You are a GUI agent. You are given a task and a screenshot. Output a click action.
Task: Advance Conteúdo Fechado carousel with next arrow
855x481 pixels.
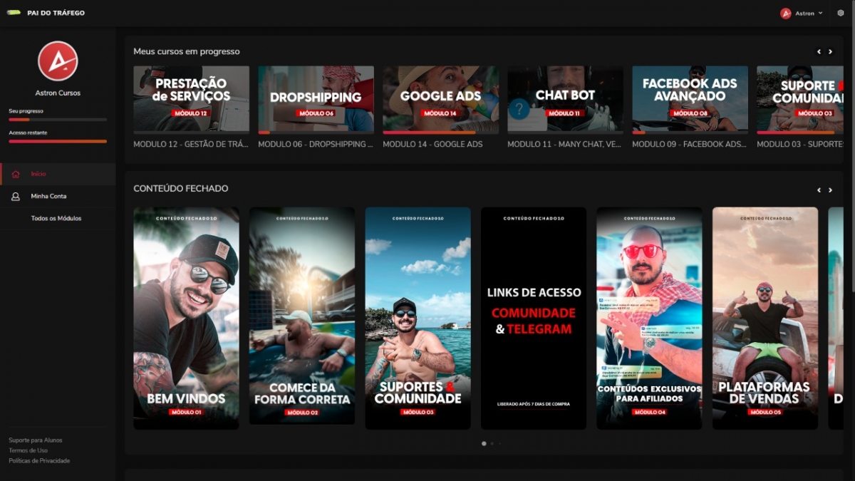pos(830,190)
